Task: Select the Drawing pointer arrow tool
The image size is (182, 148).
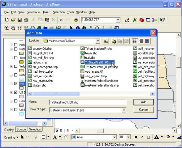Action: pos(23,137)
